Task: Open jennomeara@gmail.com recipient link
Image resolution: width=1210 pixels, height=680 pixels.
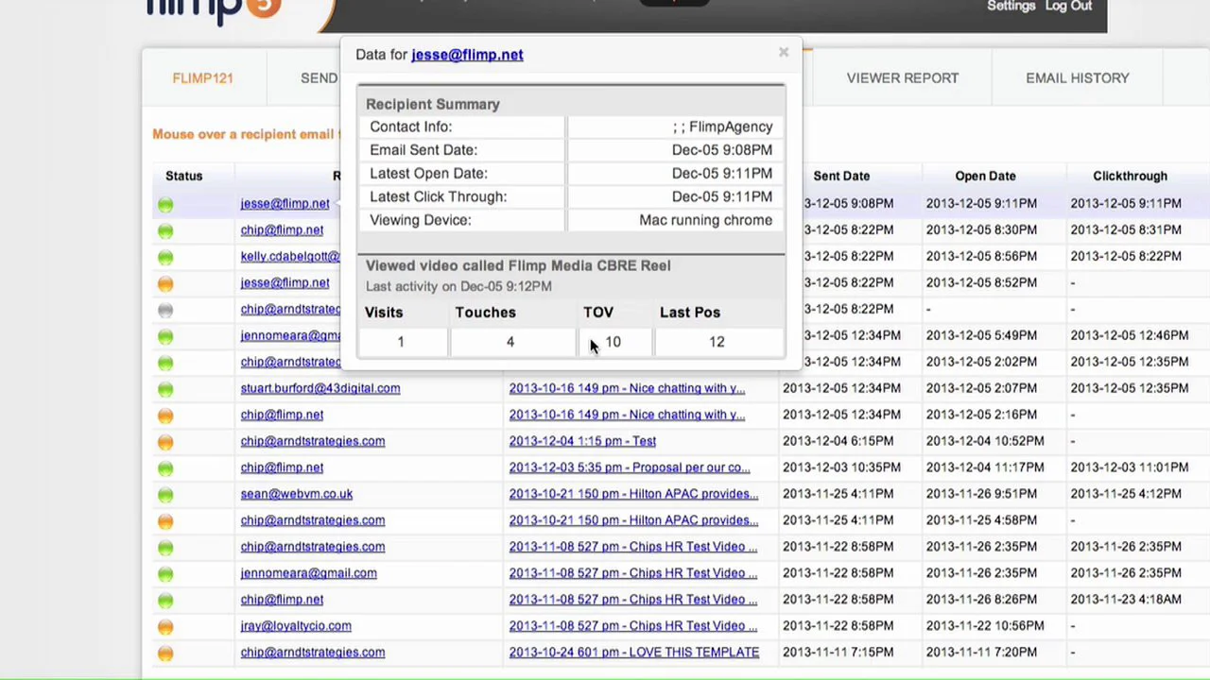Action: [308, 573]
